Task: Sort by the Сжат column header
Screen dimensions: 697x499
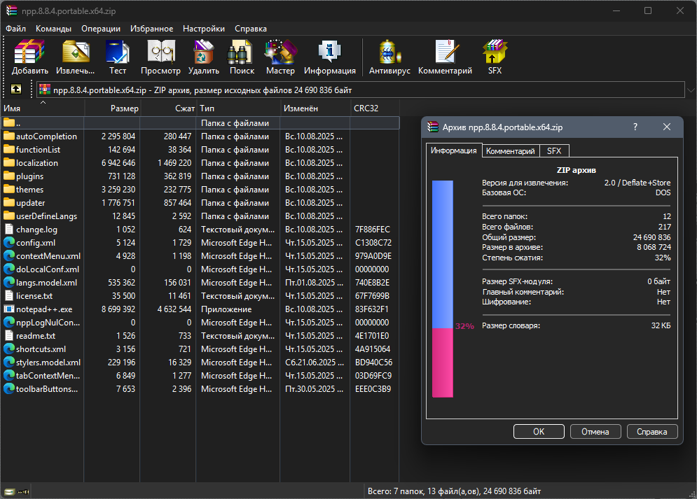Action: (168, 108)
